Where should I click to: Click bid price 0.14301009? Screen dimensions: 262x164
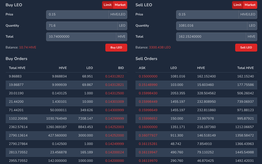click(x=115, y=102)
